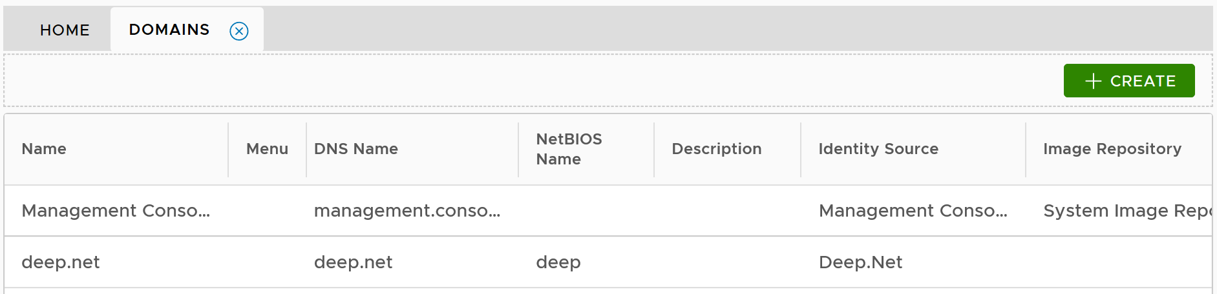Sort by Description column header

[x=716, y=149]
